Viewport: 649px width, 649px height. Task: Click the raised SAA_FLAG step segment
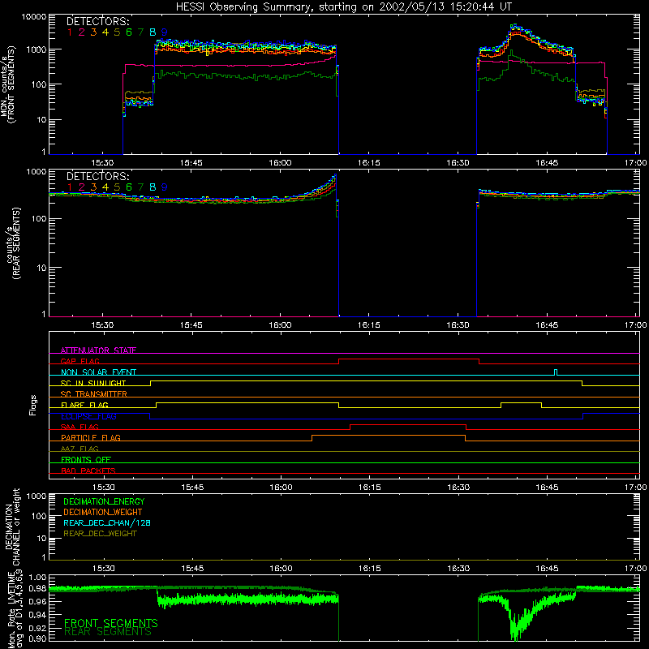(x=408, y=425)
